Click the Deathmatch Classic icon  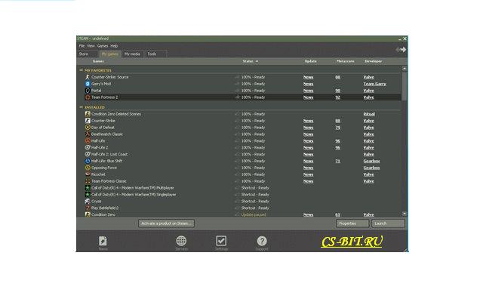point(88,134)
